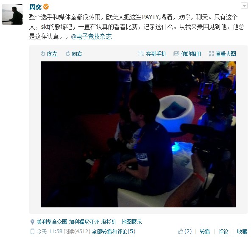Open 地图展示 map view
251x237 pixels.
tap(131, 222)
